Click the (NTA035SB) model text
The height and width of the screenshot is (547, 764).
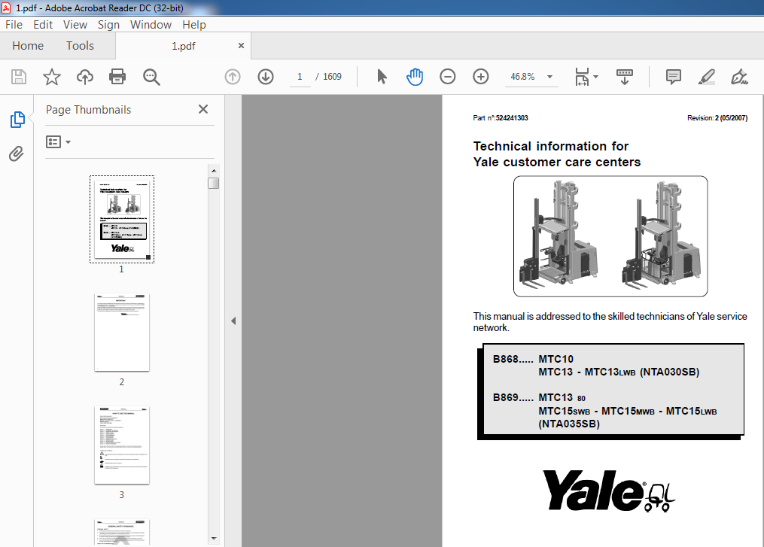pyautogui.click(x=568, y=424)
